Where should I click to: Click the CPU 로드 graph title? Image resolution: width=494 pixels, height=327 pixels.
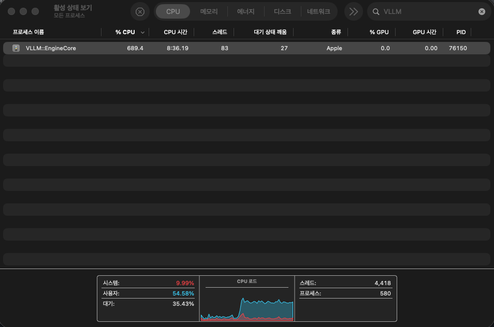247,281
